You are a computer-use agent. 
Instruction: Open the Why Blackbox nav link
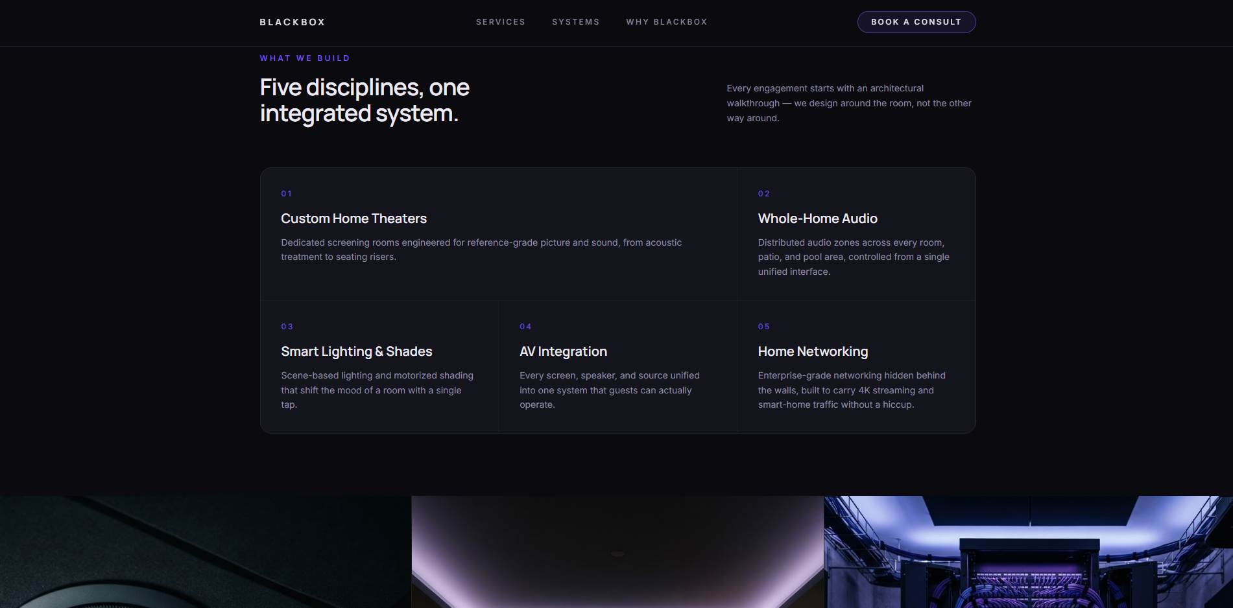(x=667, y=22)
